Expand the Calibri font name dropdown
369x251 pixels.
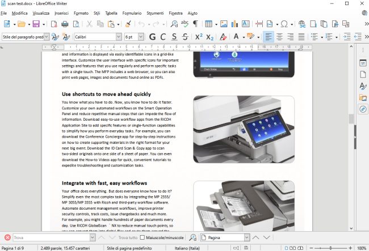point(119,37)
